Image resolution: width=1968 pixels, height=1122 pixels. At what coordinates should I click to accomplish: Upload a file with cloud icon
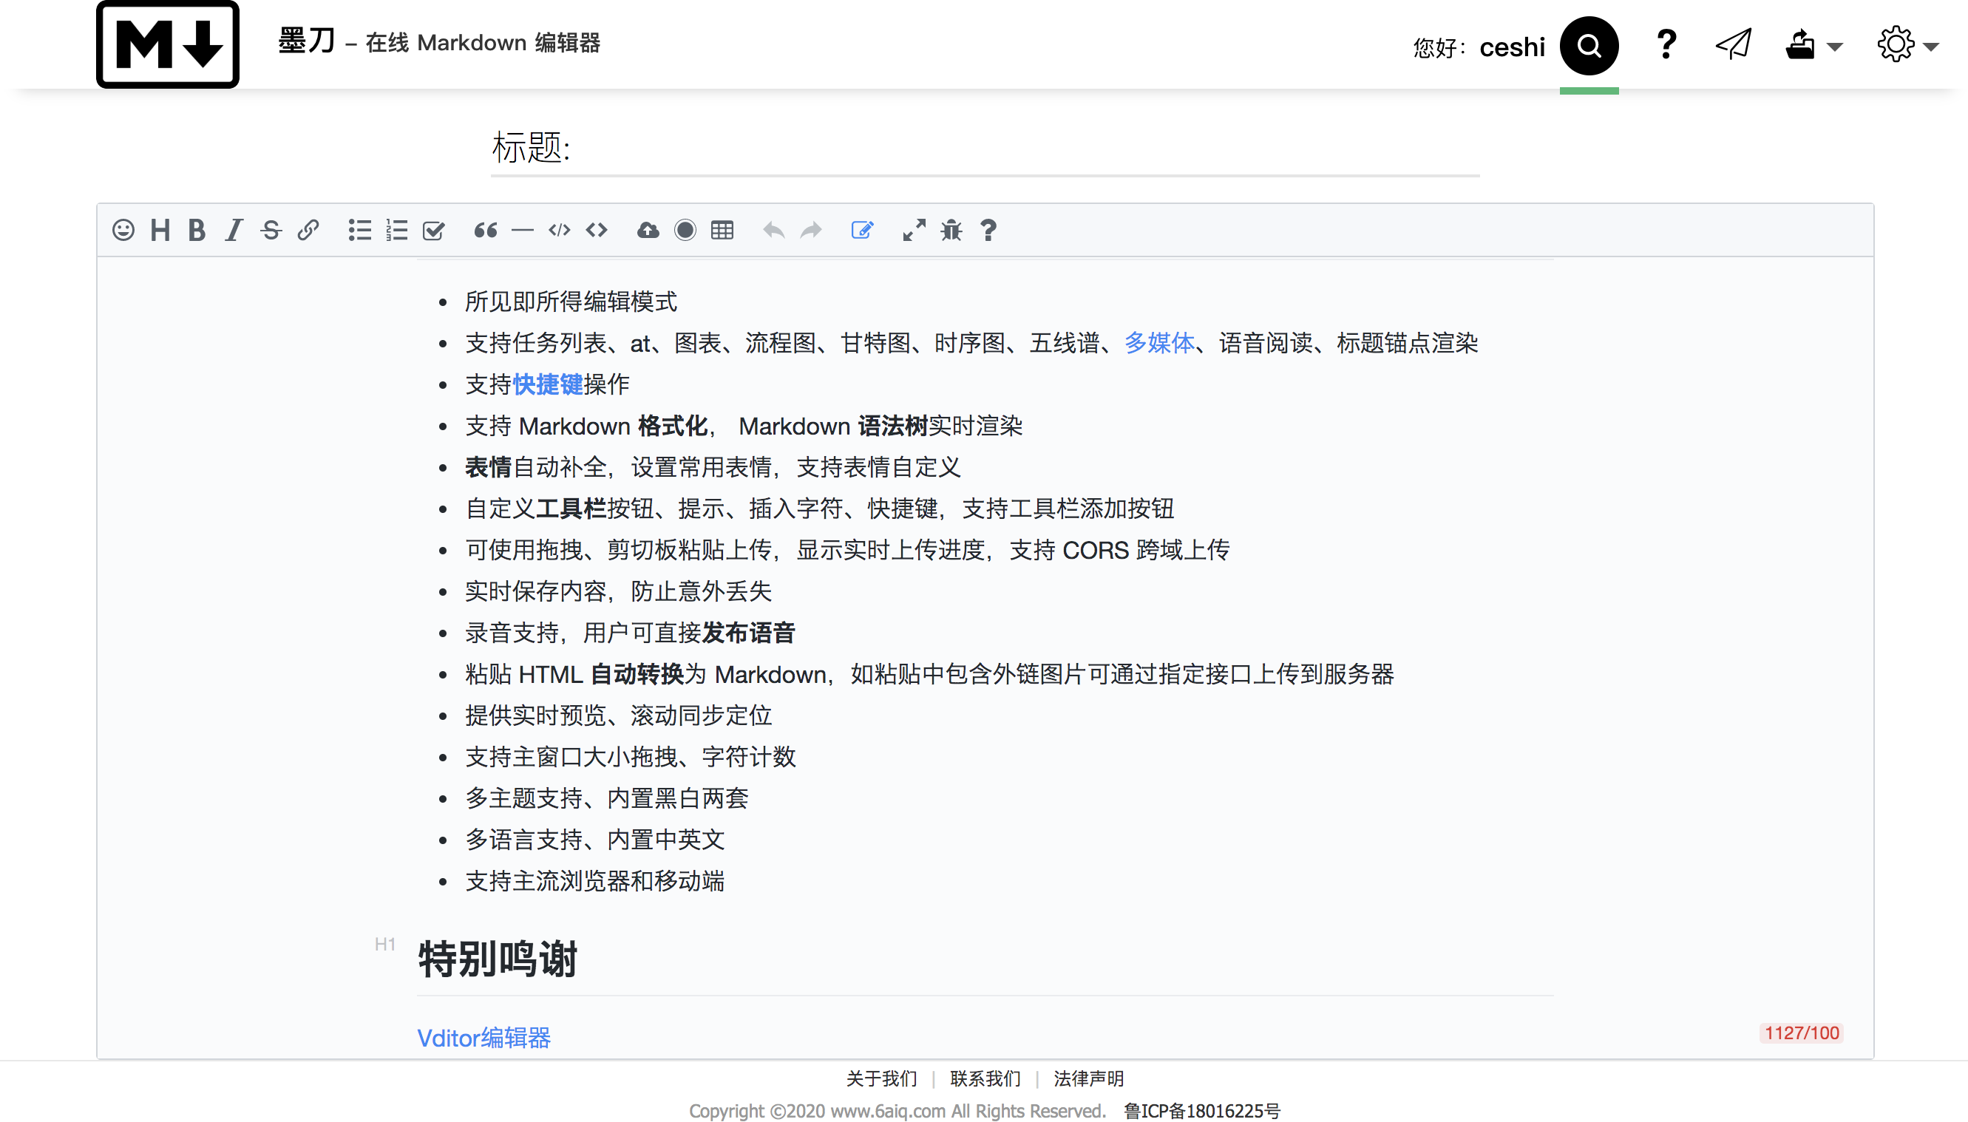click(x=648, y=230)
